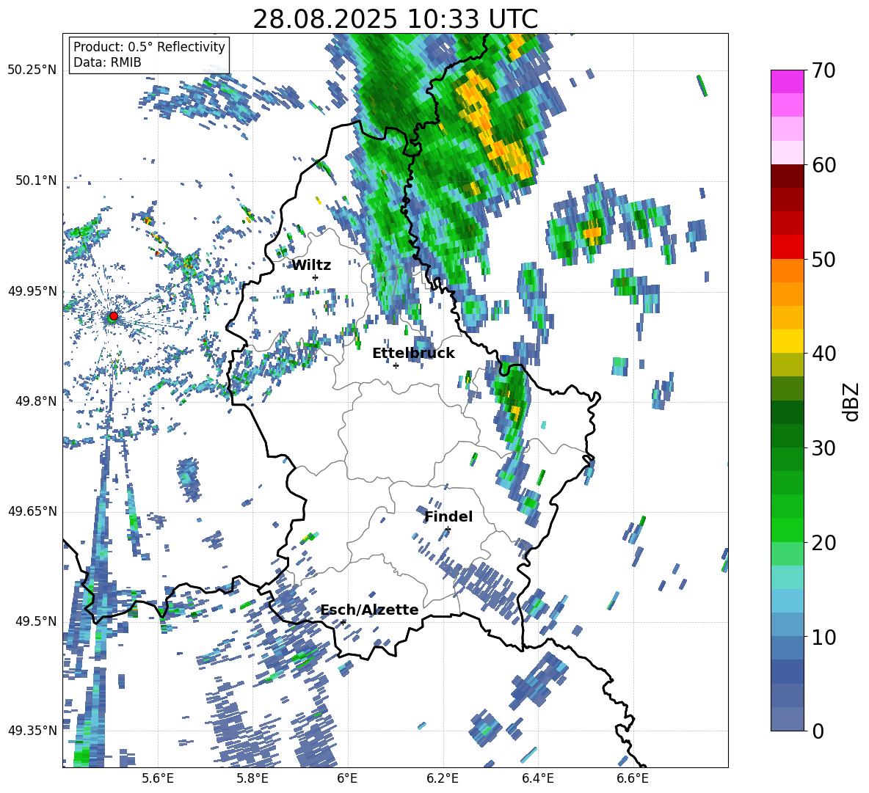Click the Findel location cross marker
The image size is (869, 793).
click(x=448, y=530)
